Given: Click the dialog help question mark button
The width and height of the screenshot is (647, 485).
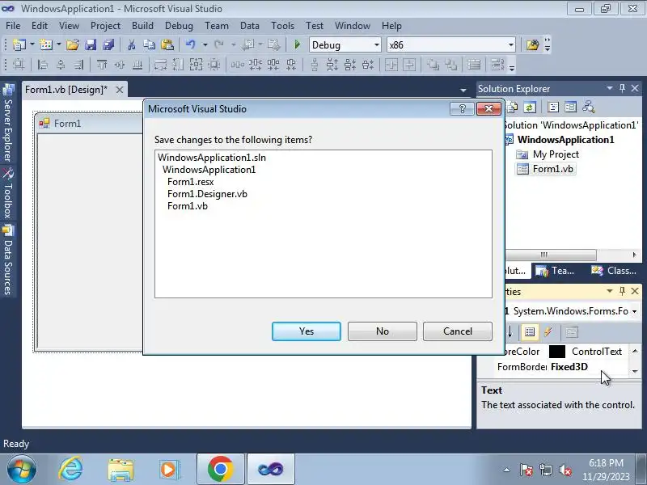Looking at the screenshot, I should pos(462,109).
